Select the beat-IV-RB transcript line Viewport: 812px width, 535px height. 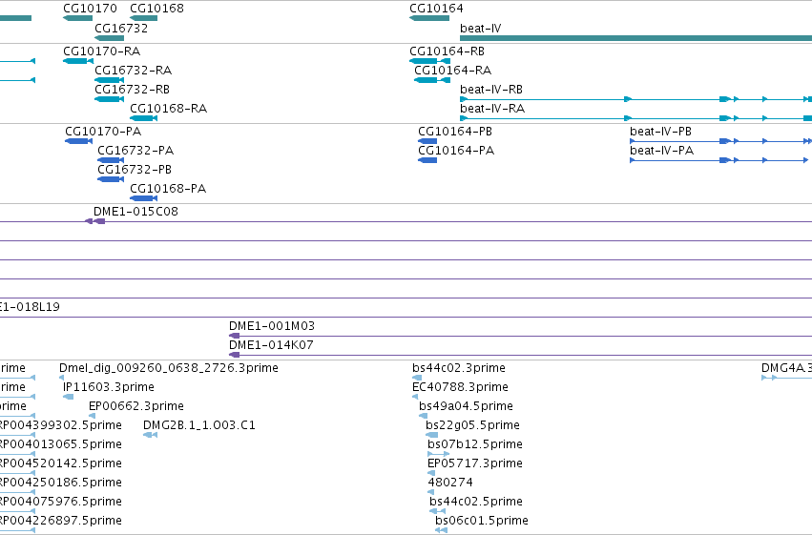tap(635, 99)
